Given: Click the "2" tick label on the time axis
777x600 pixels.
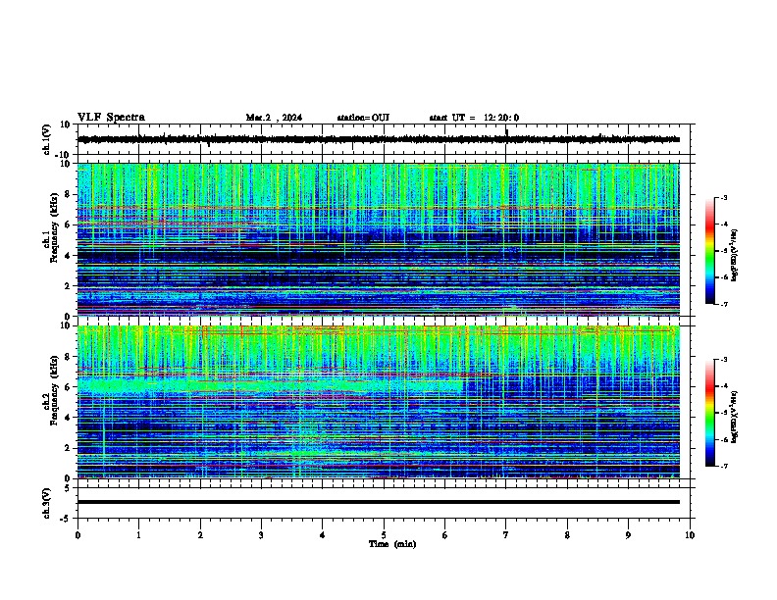Looking at the screenshot, I should (200, 535).
